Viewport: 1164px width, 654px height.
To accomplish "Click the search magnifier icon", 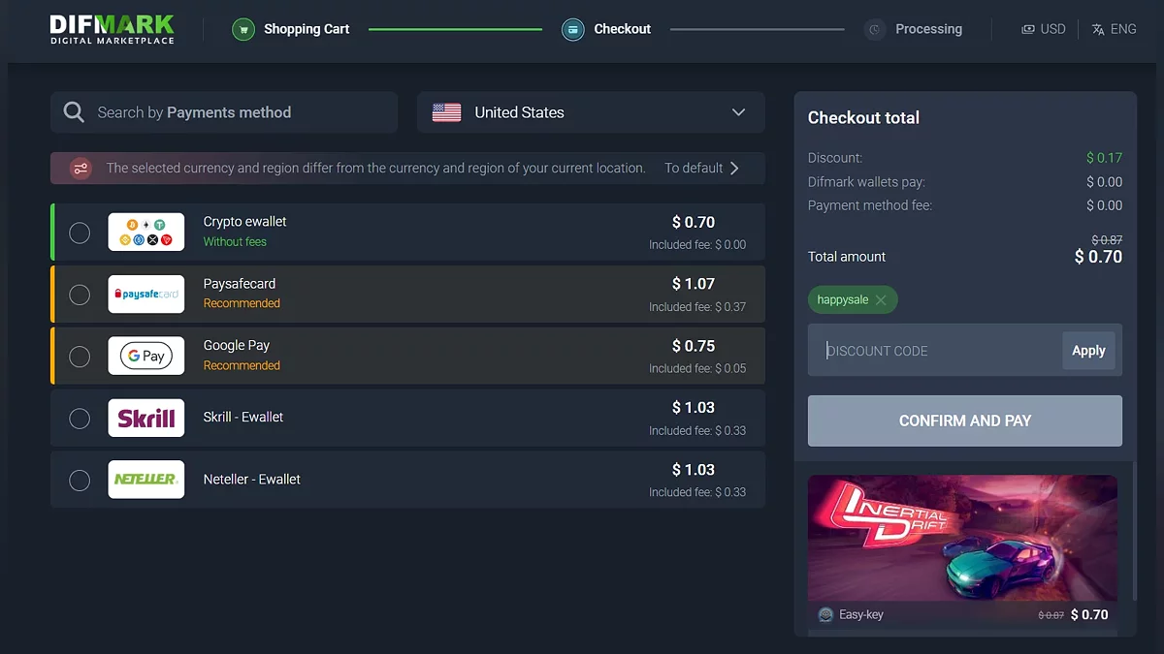I will 74,112.
